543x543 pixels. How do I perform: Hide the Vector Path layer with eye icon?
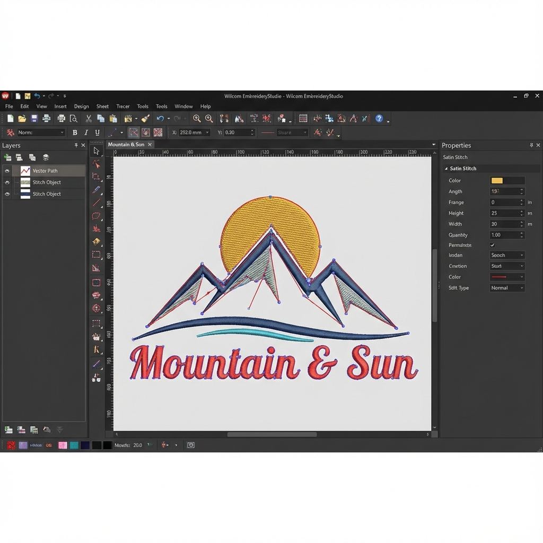point(7,171)
